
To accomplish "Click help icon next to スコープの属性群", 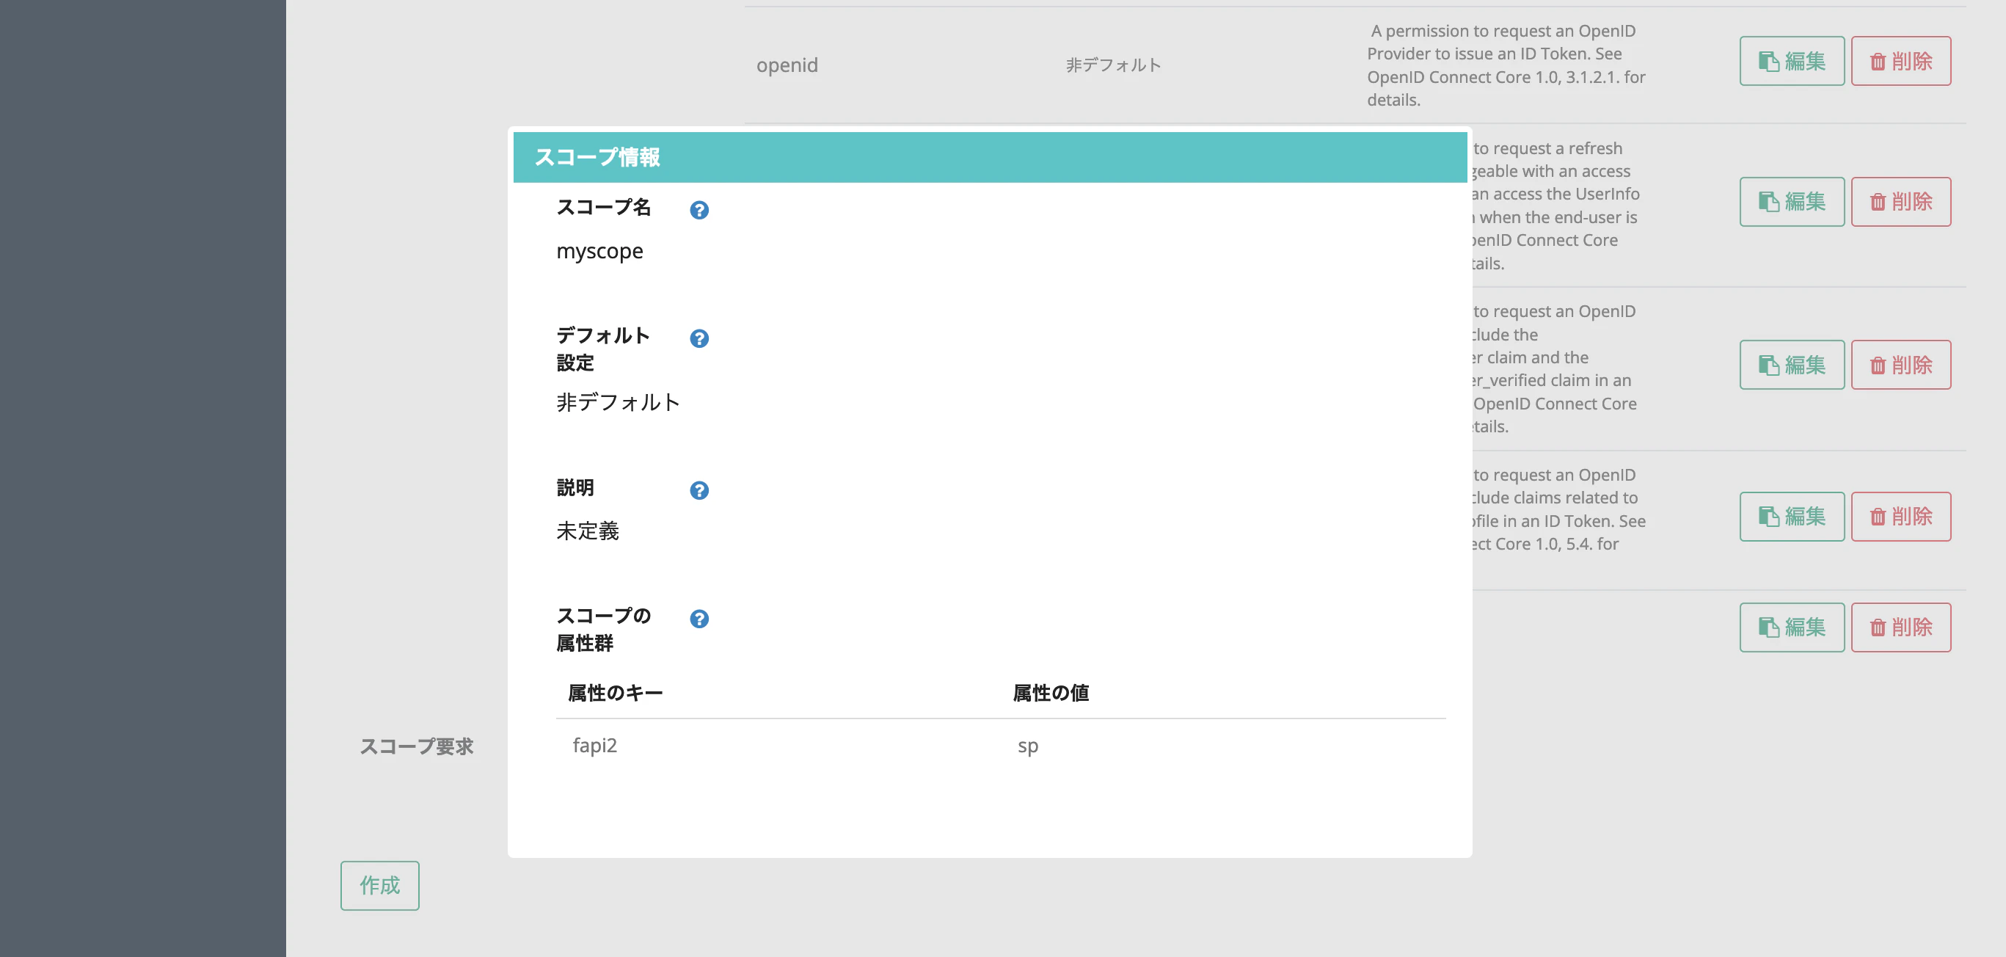I will point(699,619).
